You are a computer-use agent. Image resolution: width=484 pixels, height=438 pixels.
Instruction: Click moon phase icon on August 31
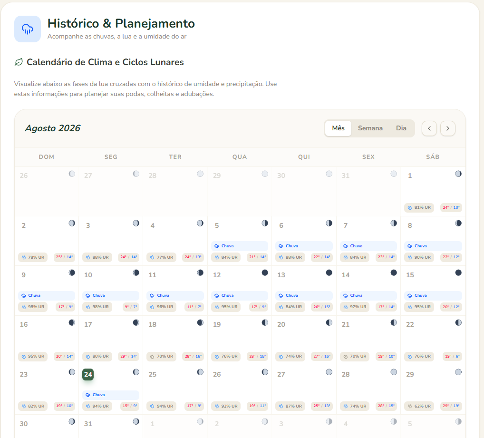136,421
